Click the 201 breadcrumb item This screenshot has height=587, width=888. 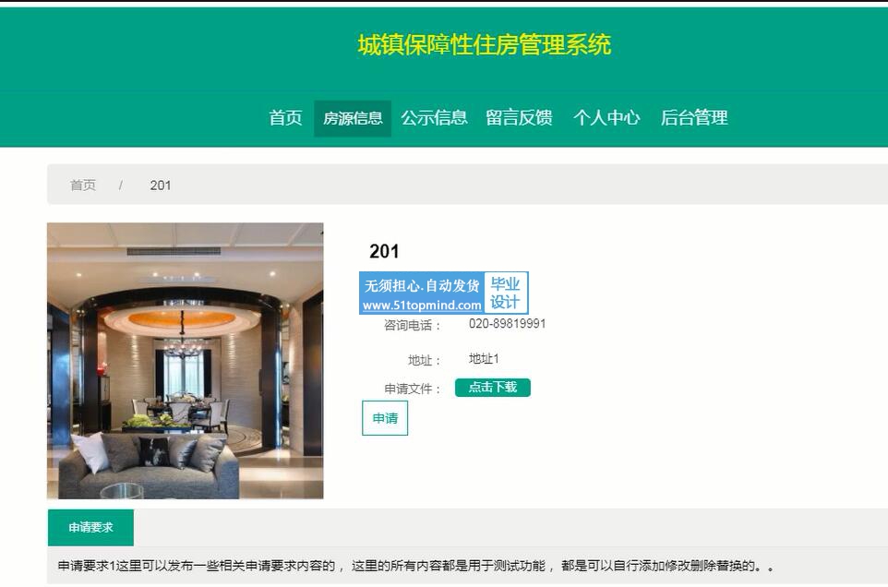161,186
